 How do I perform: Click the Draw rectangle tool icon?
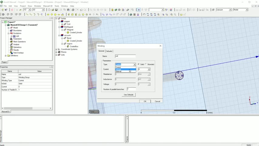(49, 14)
